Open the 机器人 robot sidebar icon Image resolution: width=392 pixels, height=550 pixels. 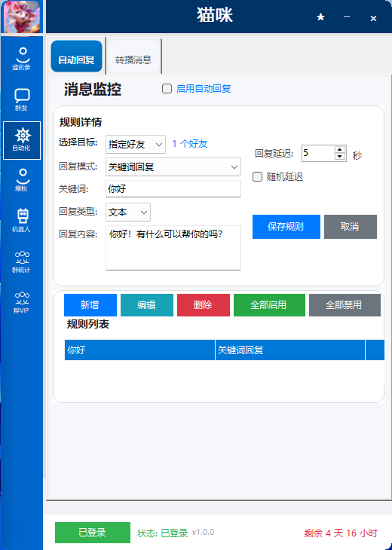pos(22,221)
